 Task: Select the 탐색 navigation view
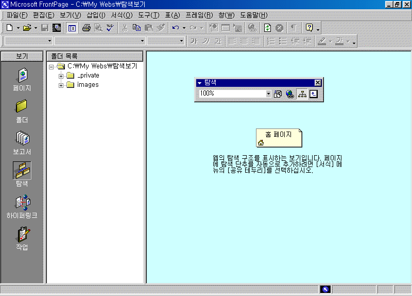(x=22, y=174)
